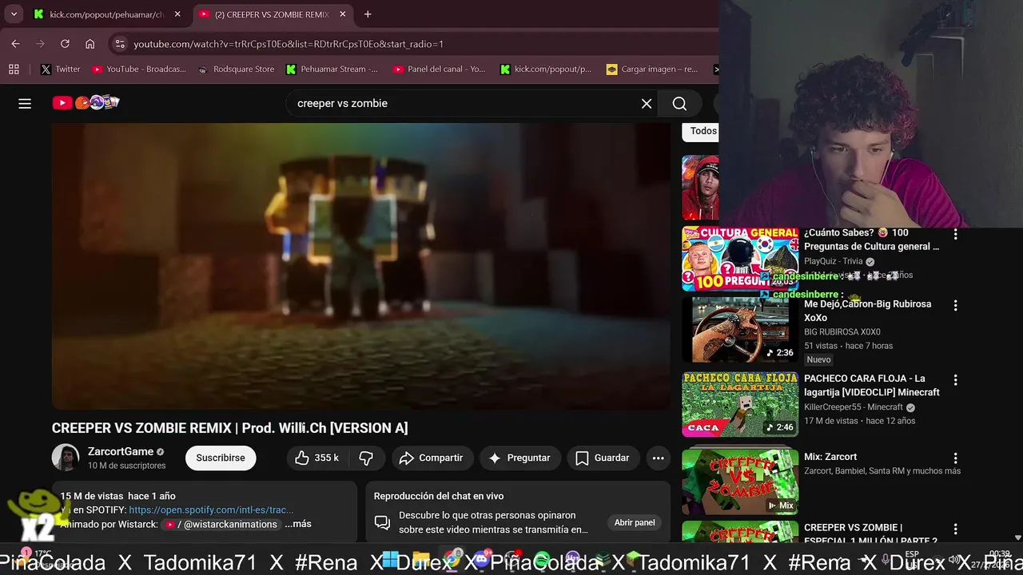
Task: Close the kick.com popout tab
Action: (177, 14)
